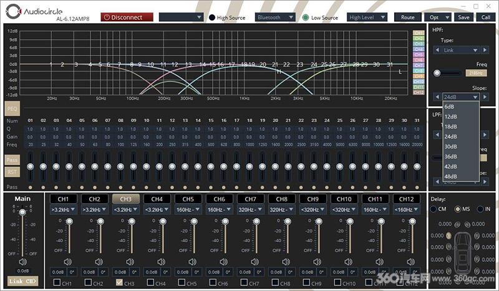
Task: Click next arrow beside HPF Slope 24dB
Action: click(485, 97)
